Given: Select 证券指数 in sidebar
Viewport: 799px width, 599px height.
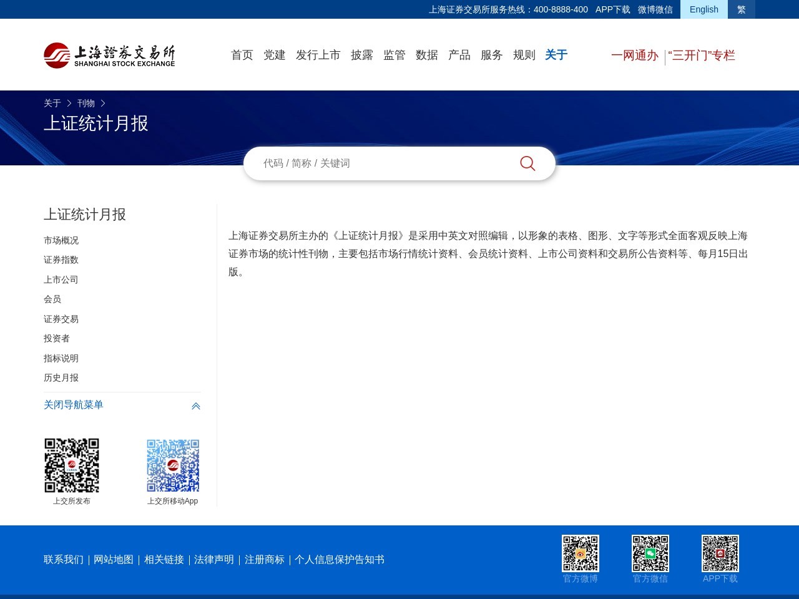Looking at the screenshot, I should (x=61, y=260).
